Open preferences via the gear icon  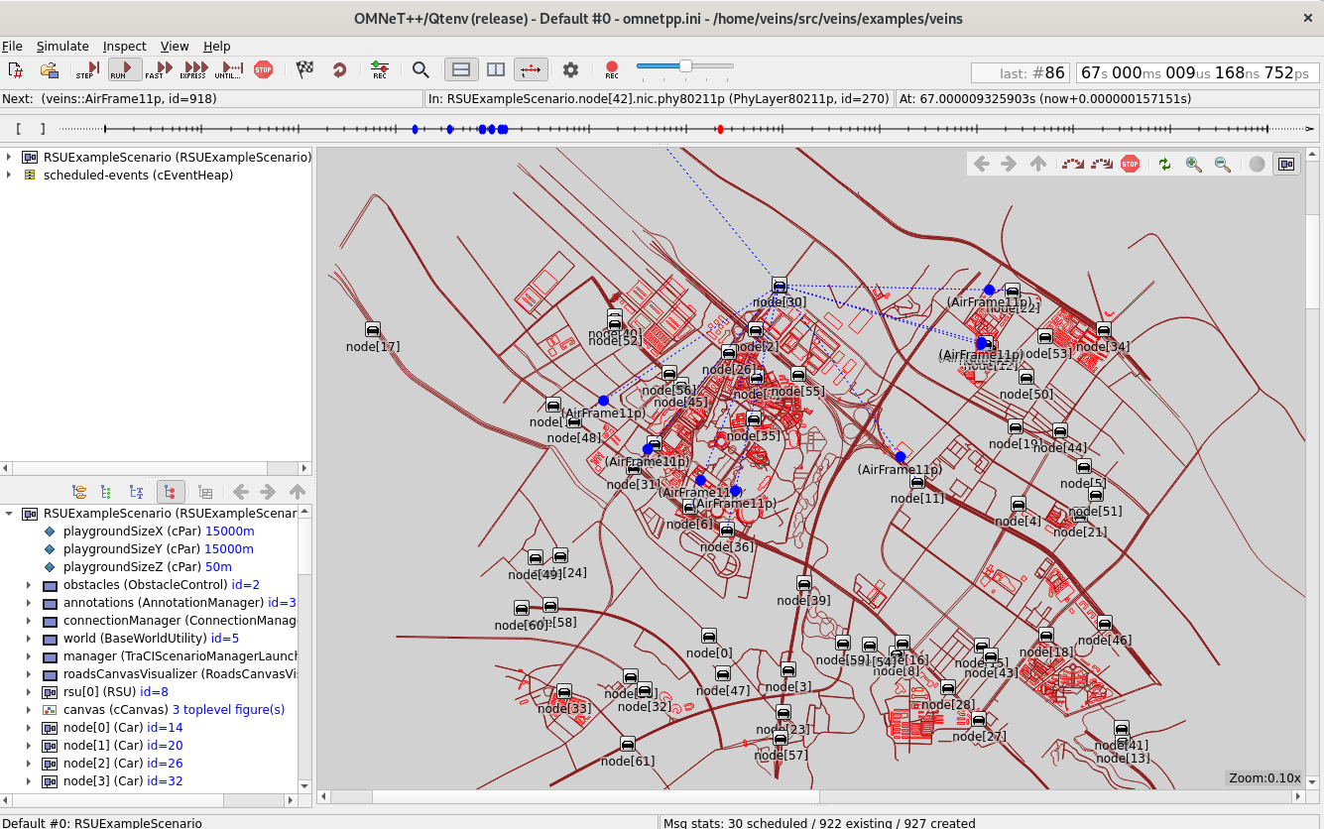[570, 69]
